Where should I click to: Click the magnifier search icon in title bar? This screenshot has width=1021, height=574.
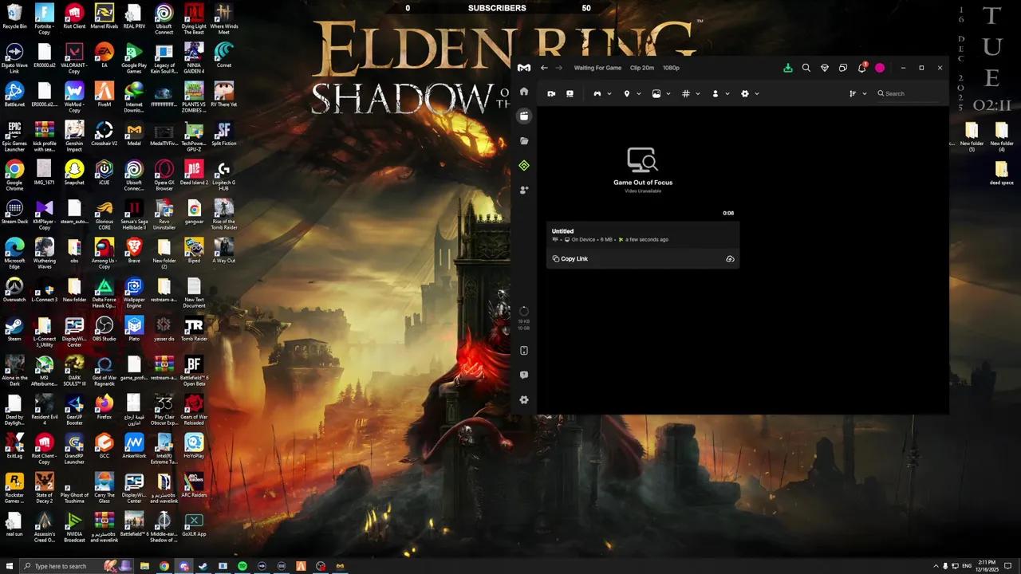coord(806,69)
